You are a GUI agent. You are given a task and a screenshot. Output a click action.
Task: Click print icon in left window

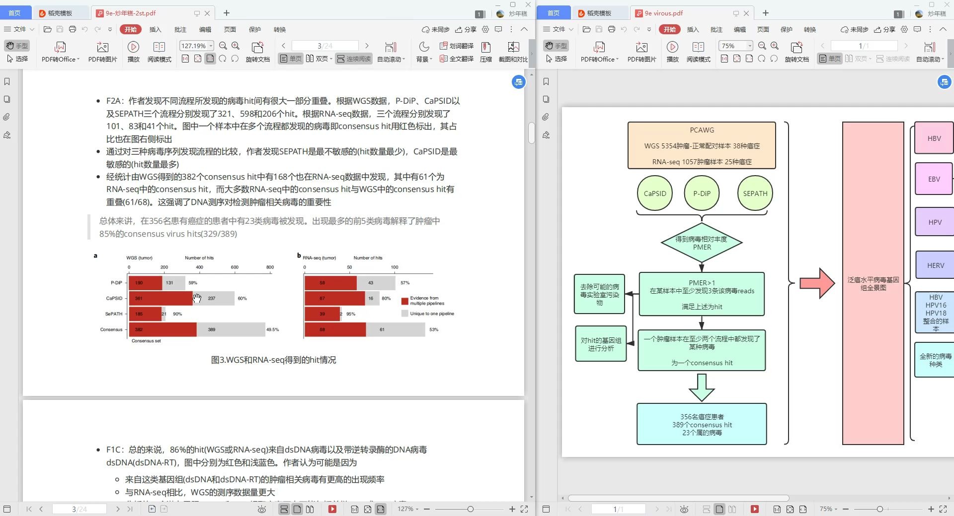(72, 29)
